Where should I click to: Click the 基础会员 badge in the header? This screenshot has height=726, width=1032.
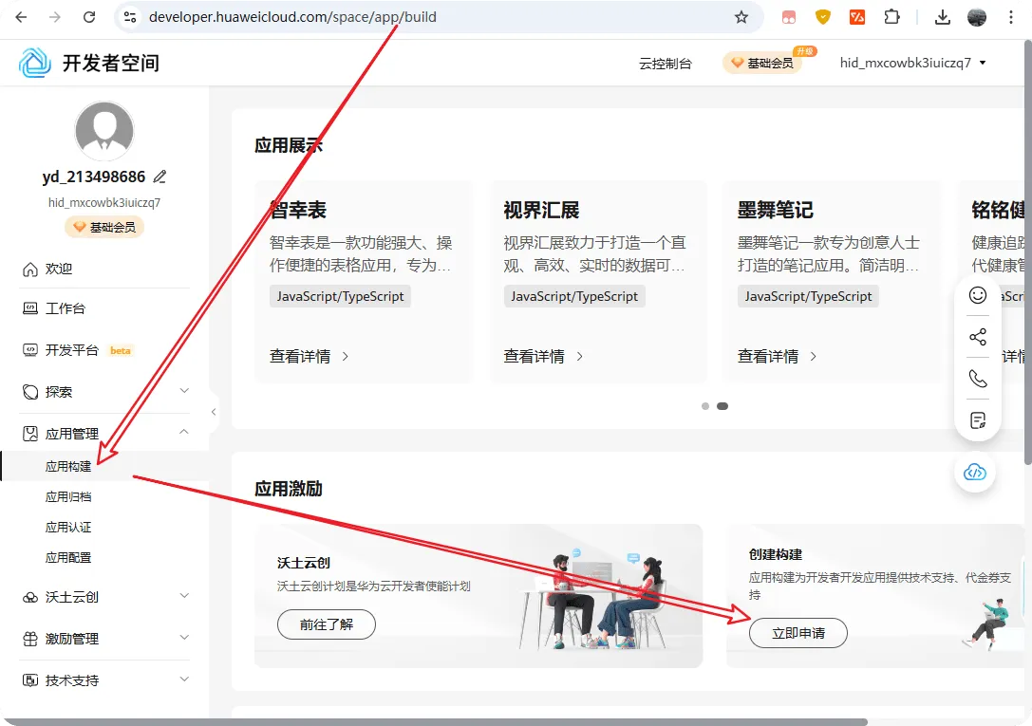click(x=762, y=64)
